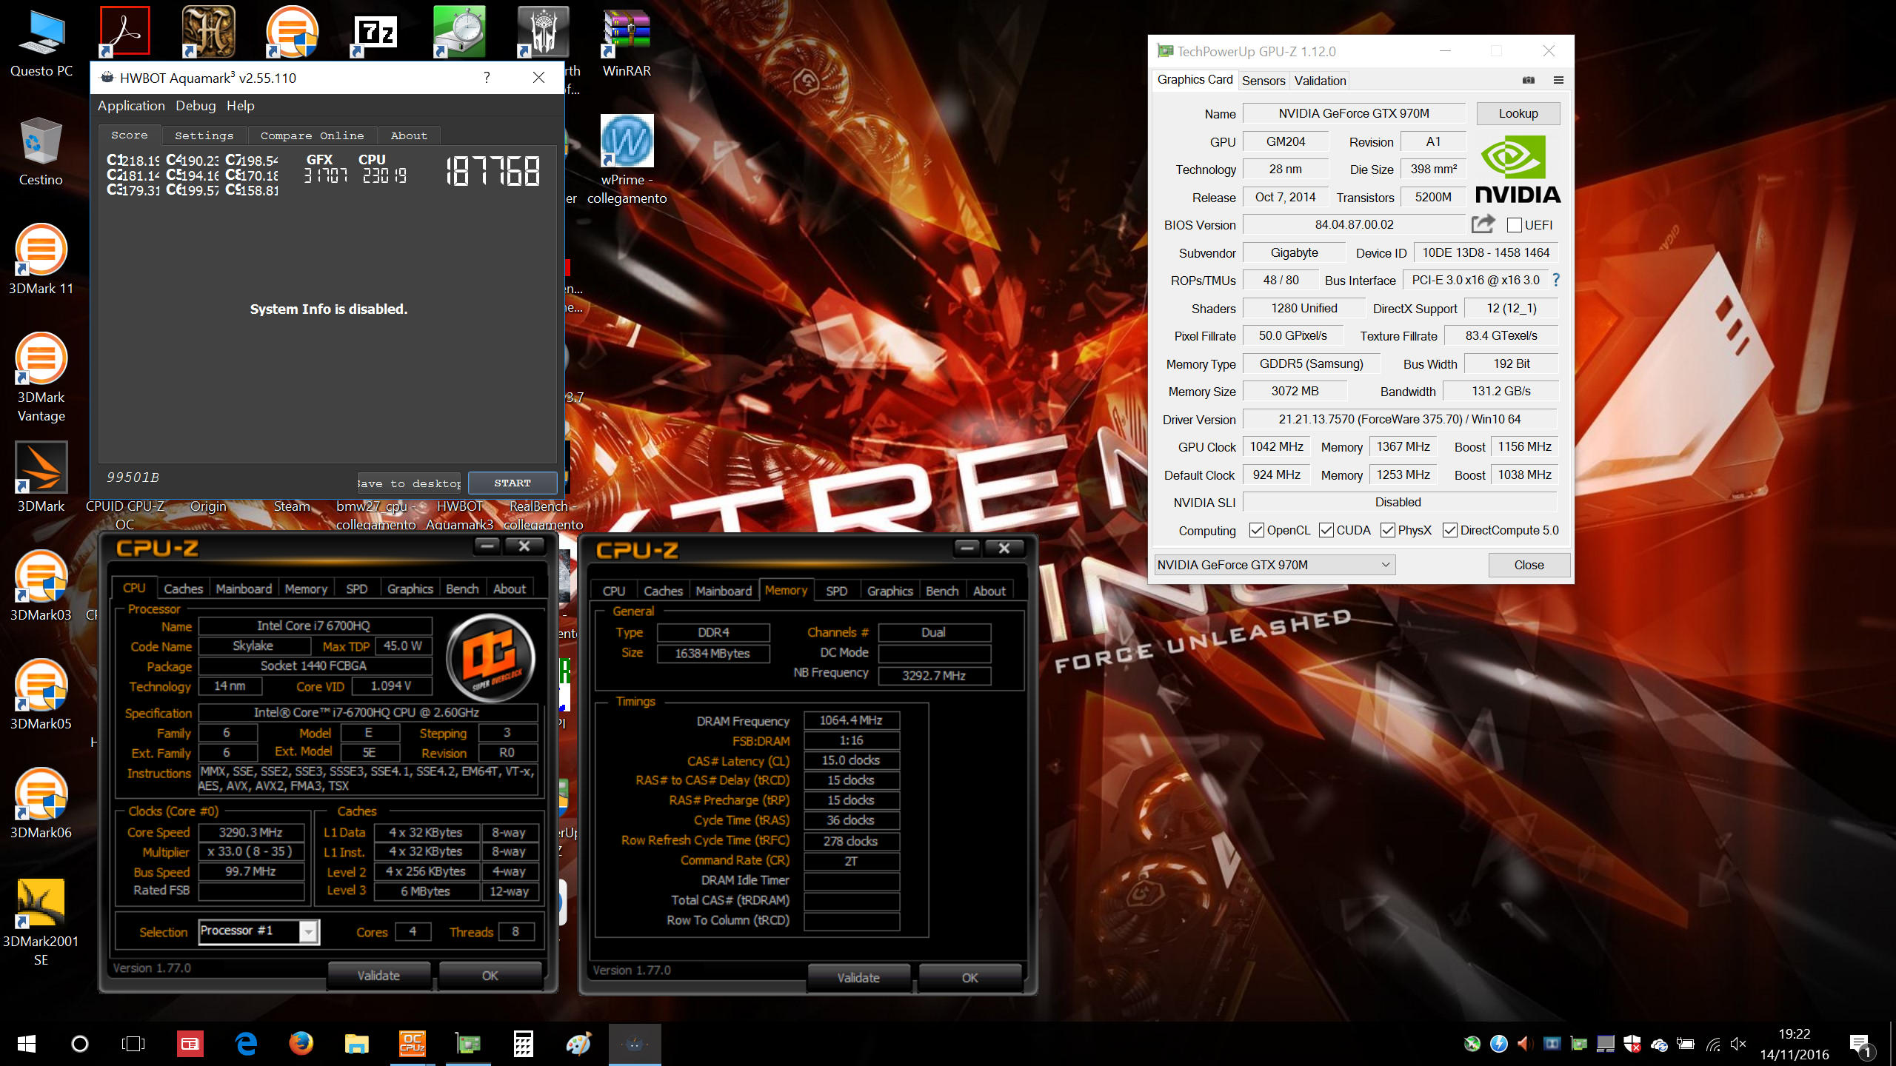Launch the 3DMark desktop shortcut

click(41, 477)
